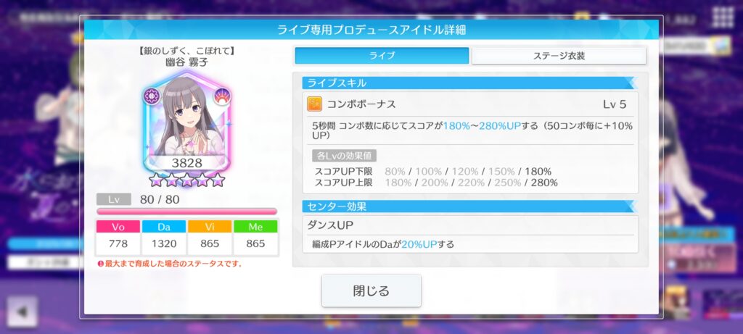
Task: Switch to the ステージ衣装 tab
Action: [x=559, y=56]
